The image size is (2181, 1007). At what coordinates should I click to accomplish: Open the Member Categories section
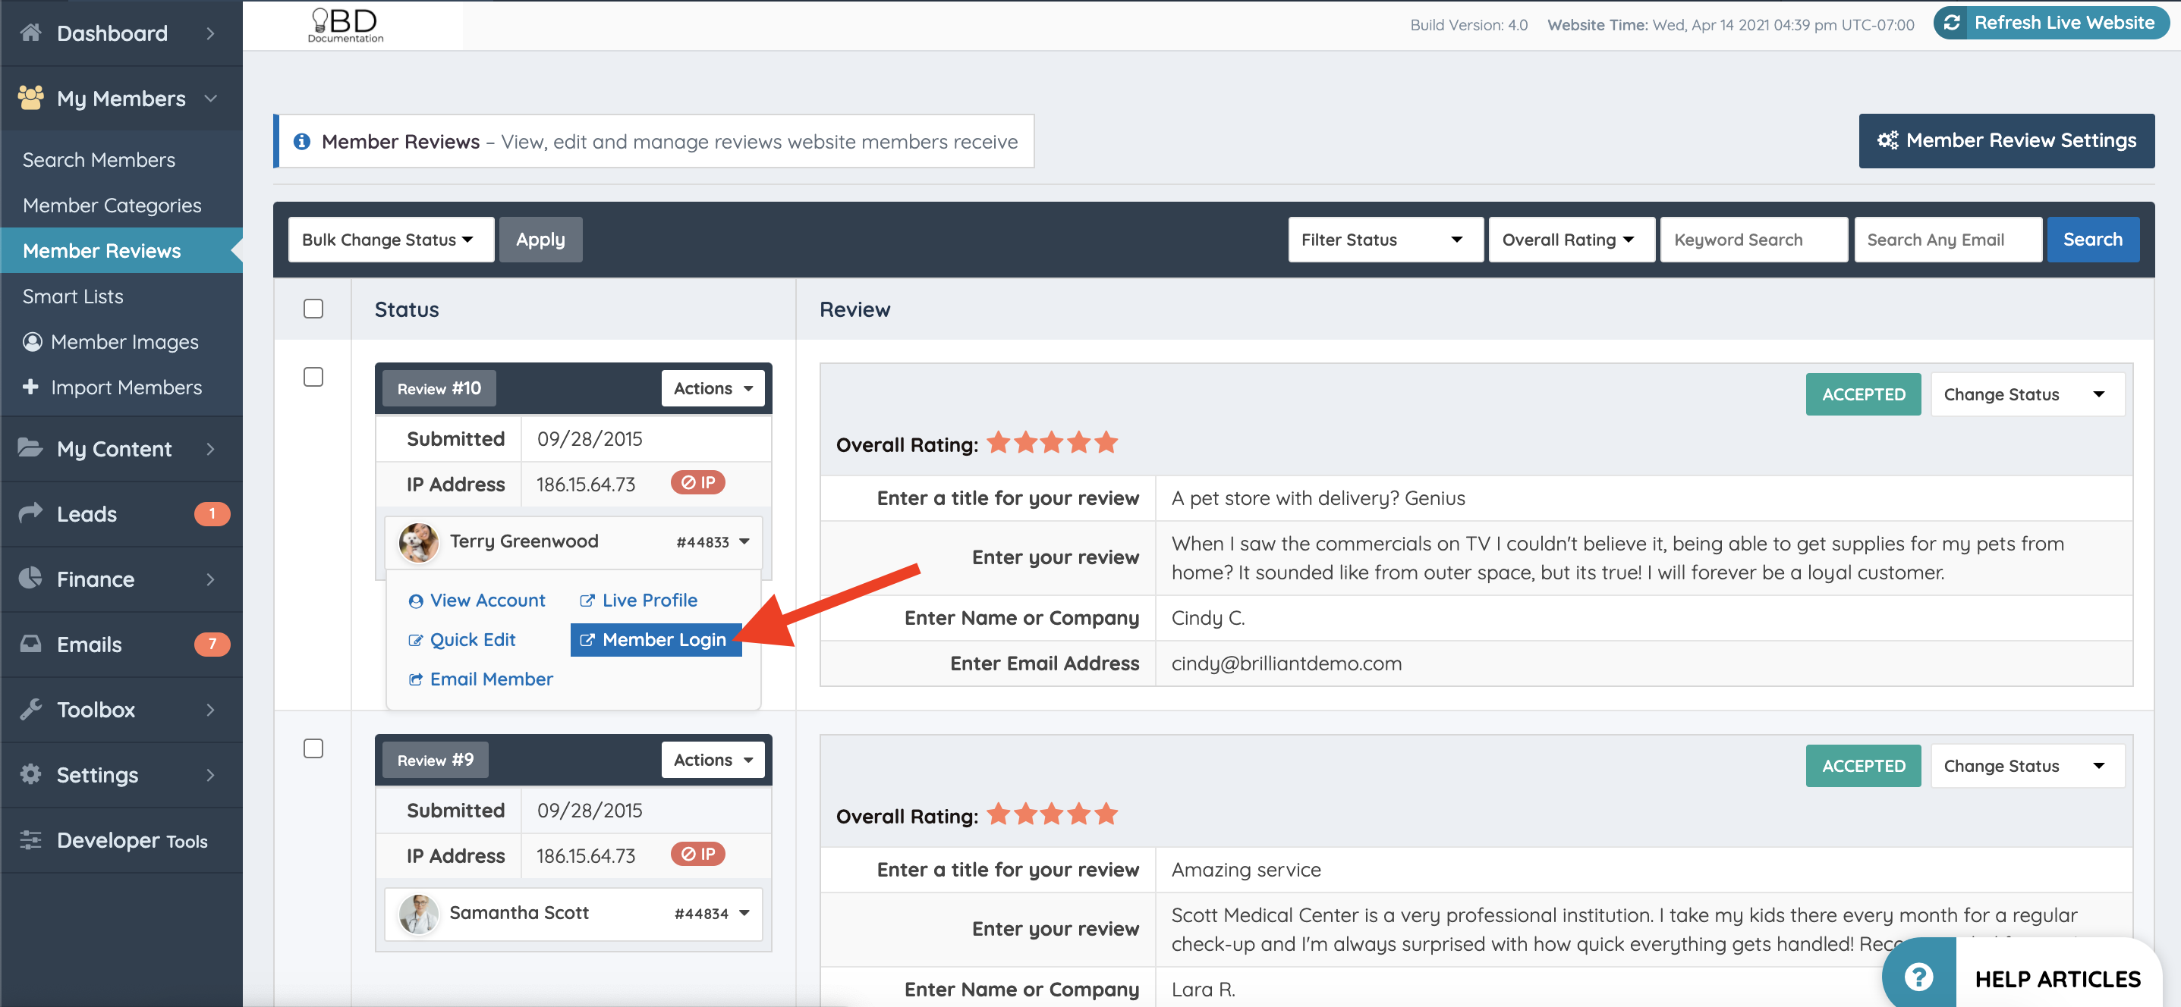pos(112,205)
